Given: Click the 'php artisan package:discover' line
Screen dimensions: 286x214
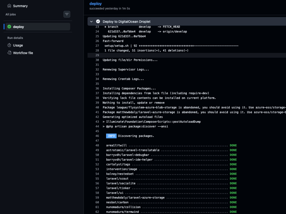Looking at the screenshot, I should coord(135,126).
